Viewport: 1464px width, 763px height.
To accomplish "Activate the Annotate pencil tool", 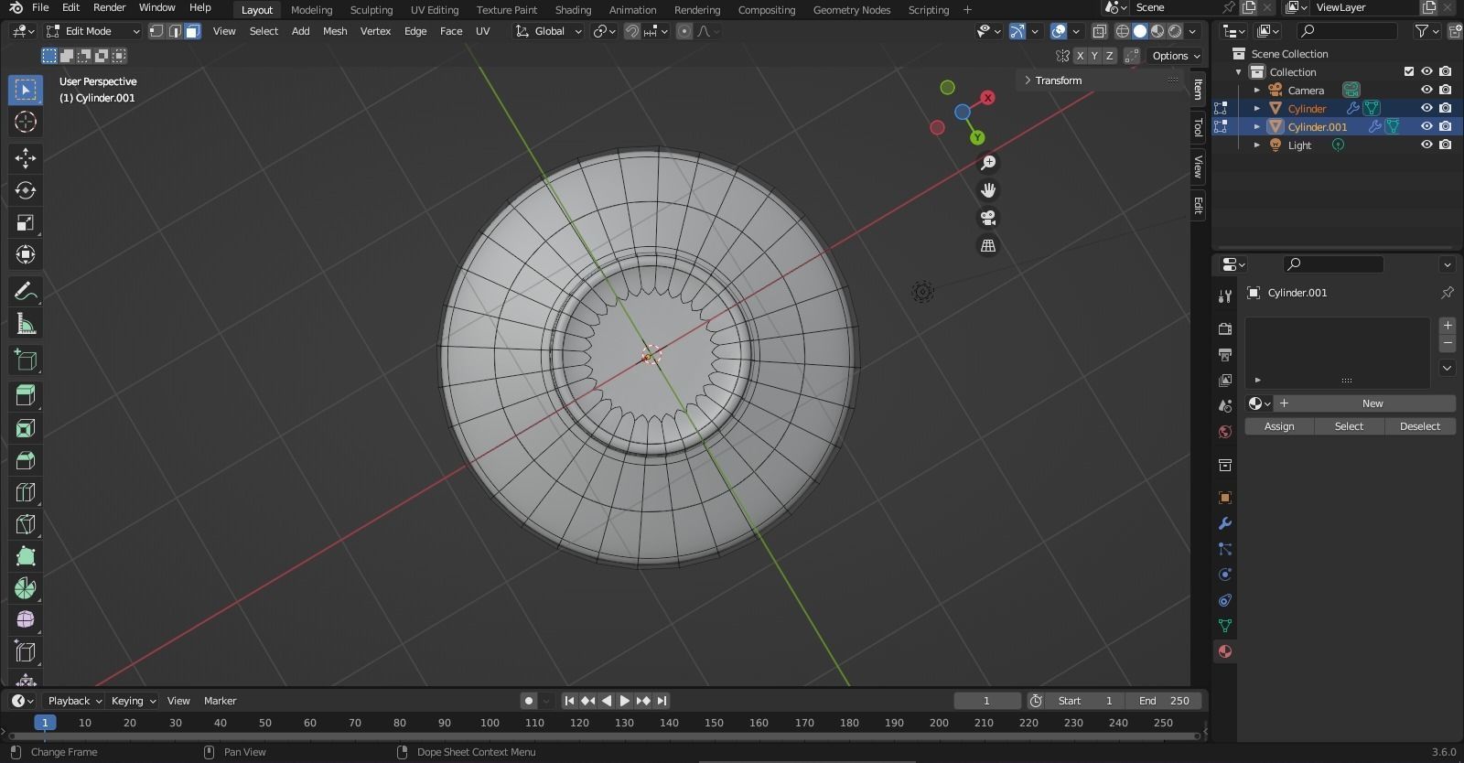I will point(26,292).
